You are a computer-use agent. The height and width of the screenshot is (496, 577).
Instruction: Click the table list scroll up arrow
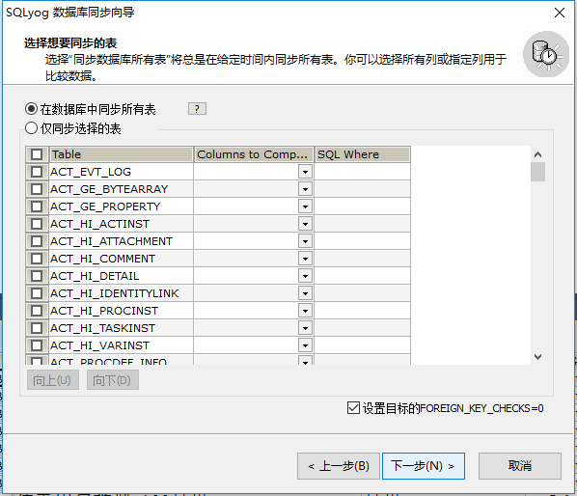(537, 154)
